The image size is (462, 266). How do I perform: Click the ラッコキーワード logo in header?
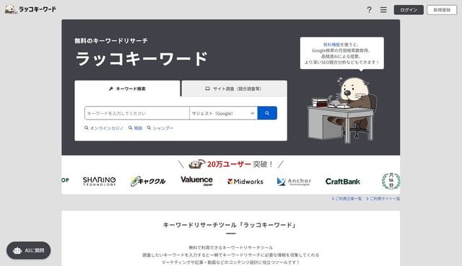(30, 9)
